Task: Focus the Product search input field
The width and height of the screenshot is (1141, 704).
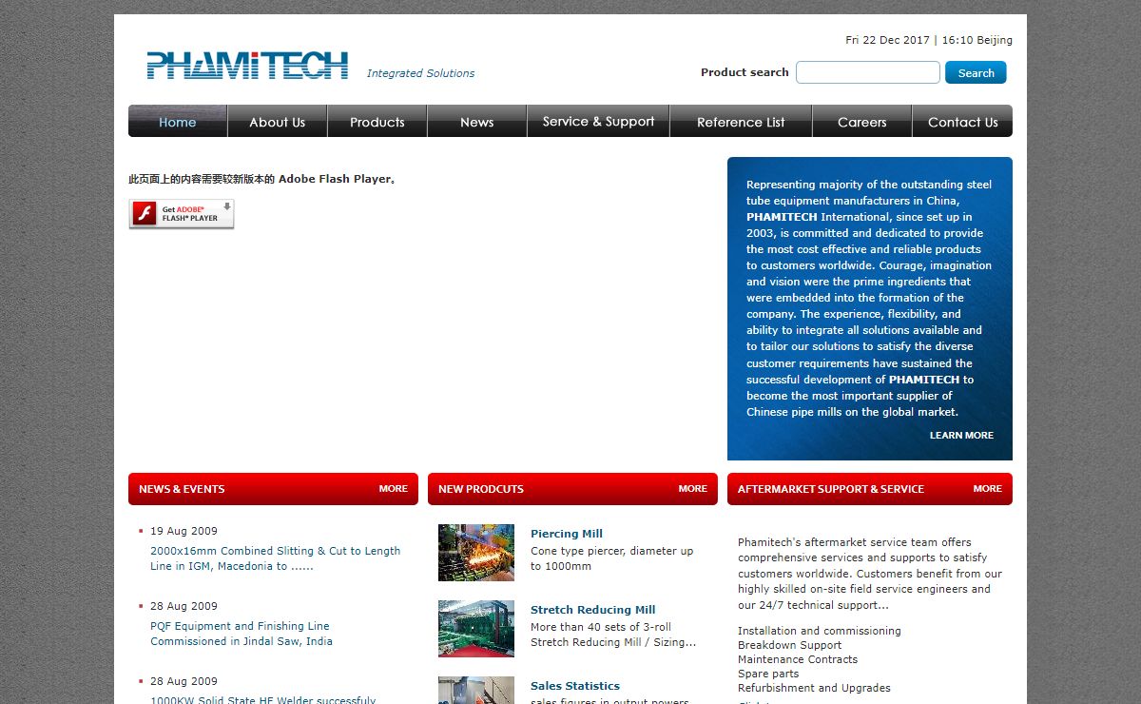Action: (x=868, y=72)
